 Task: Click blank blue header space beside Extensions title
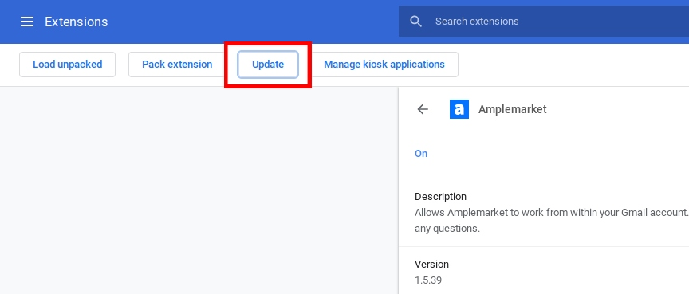(253, 22)
